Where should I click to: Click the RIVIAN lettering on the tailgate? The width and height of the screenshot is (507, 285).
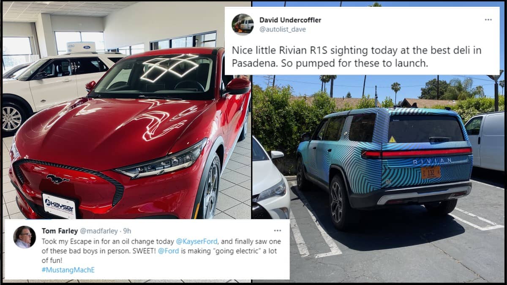click(x=432, y=161)
